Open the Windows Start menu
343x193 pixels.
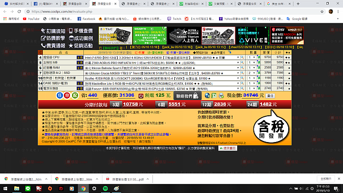coord(5,188)
